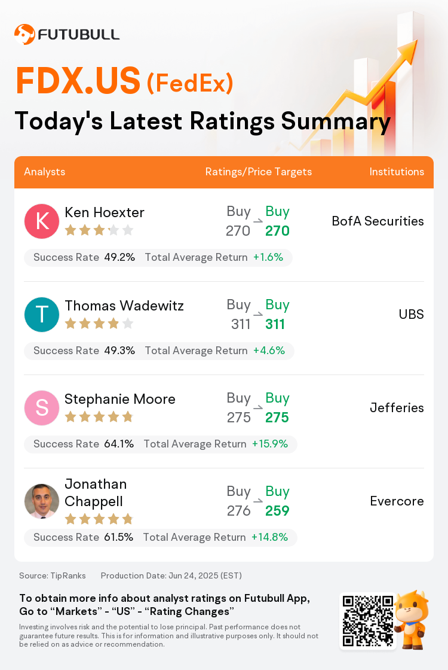The height and width of the screenshot is (670, 448).
Task: Click Ken Hoexter's star rating
Action: [99, 231]
